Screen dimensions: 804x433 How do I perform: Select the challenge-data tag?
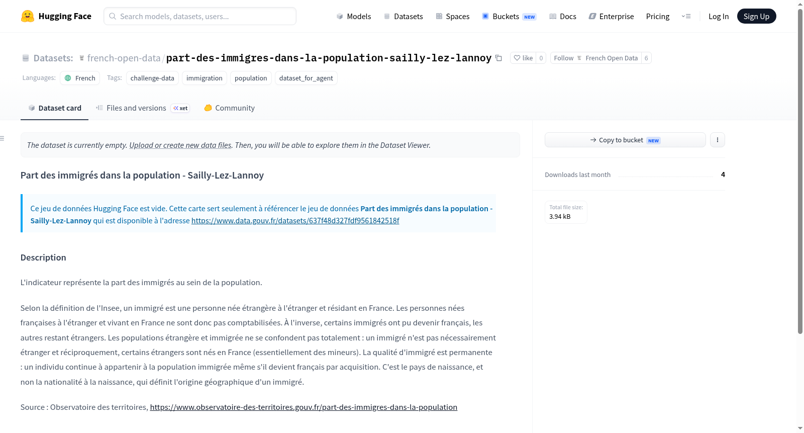[x=152, y=78]
